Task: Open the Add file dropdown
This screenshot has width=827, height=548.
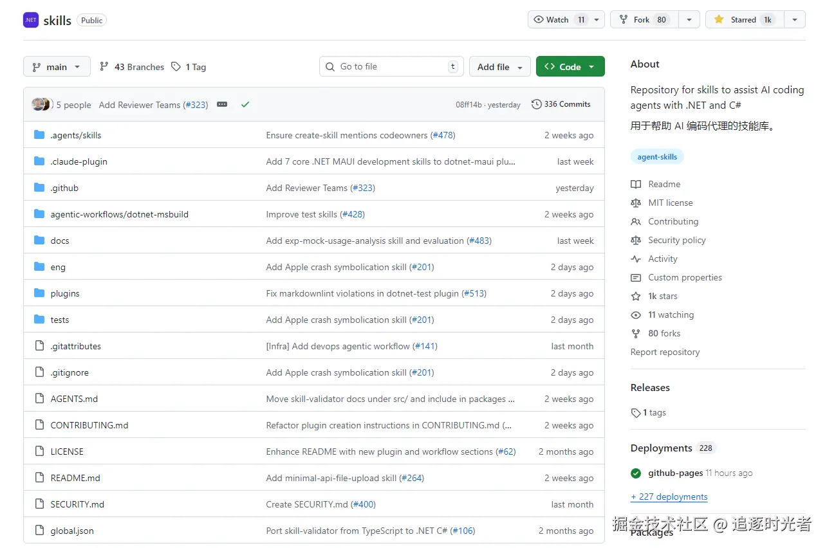Action: click(500, 67)
